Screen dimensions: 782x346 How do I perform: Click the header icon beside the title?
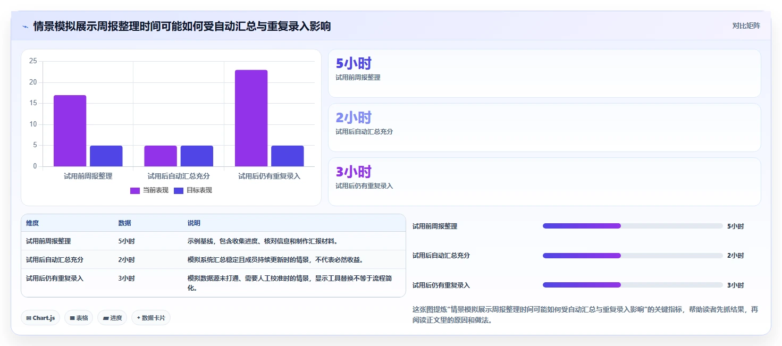coord(25,27)
